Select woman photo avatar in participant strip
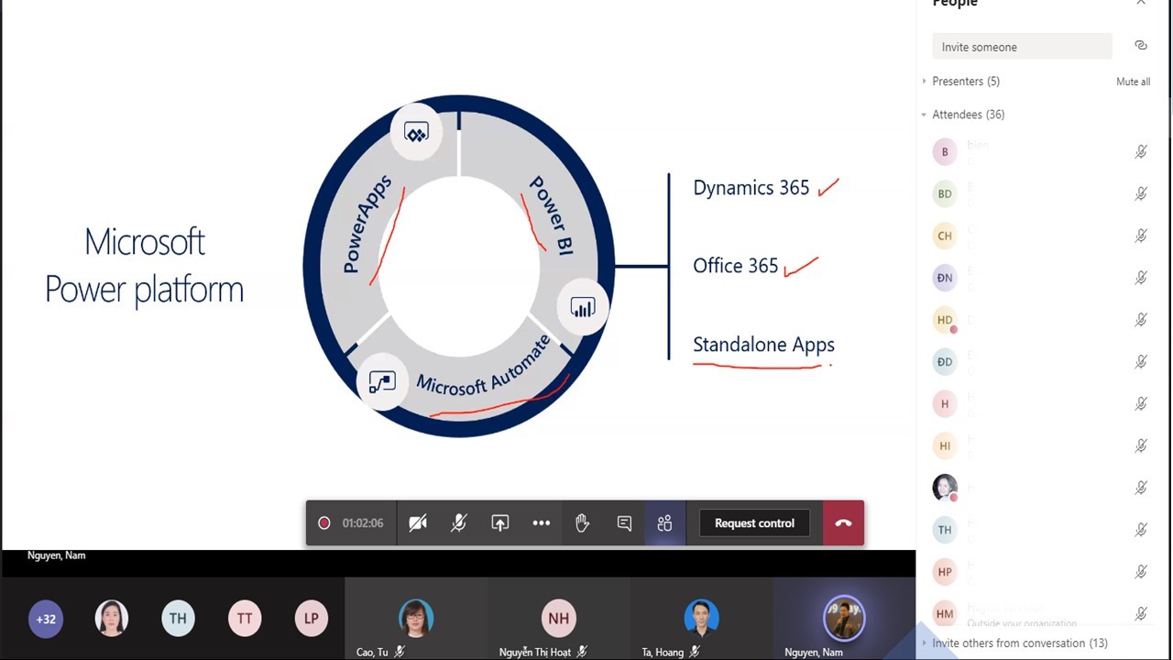1173x660 pixels. coord(112,619)
